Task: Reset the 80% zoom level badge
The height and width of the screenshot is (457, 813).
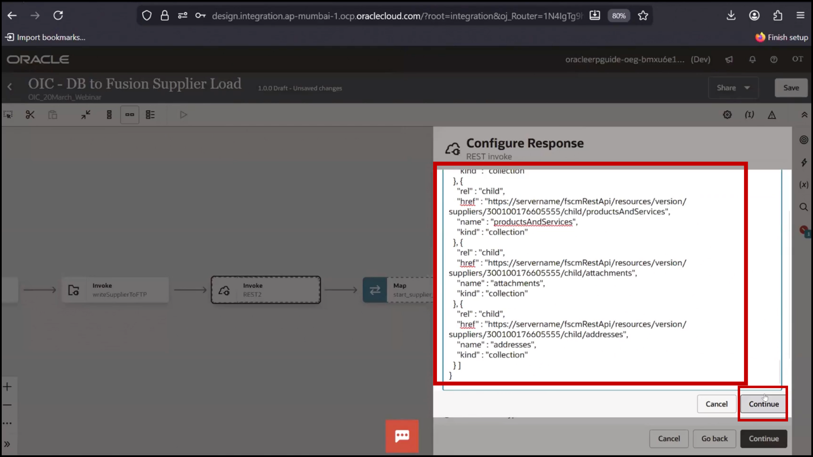Action: [x=619, y=16]
